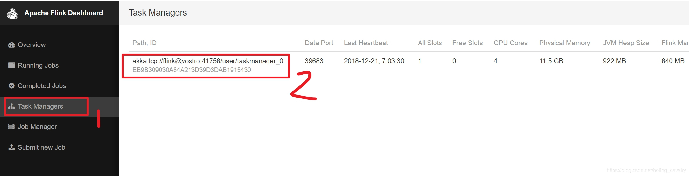Screen dimensions: 689x176
Task: Click the Completed Jobs checkmark icon
Action: click(x=12, y=86)
